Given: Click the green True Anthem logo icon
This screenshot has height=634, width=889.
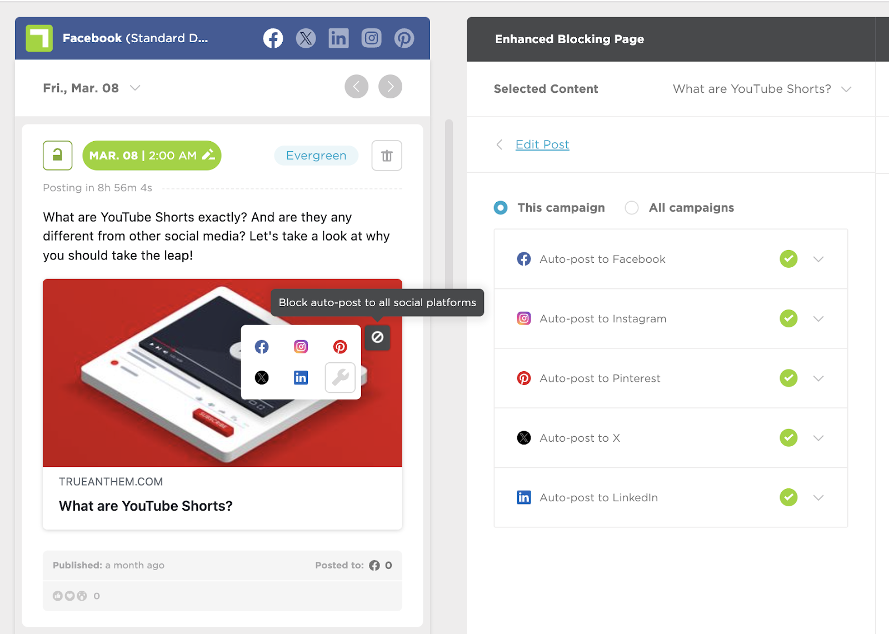Looking at the screenshot, I should [x=39, y=38].
